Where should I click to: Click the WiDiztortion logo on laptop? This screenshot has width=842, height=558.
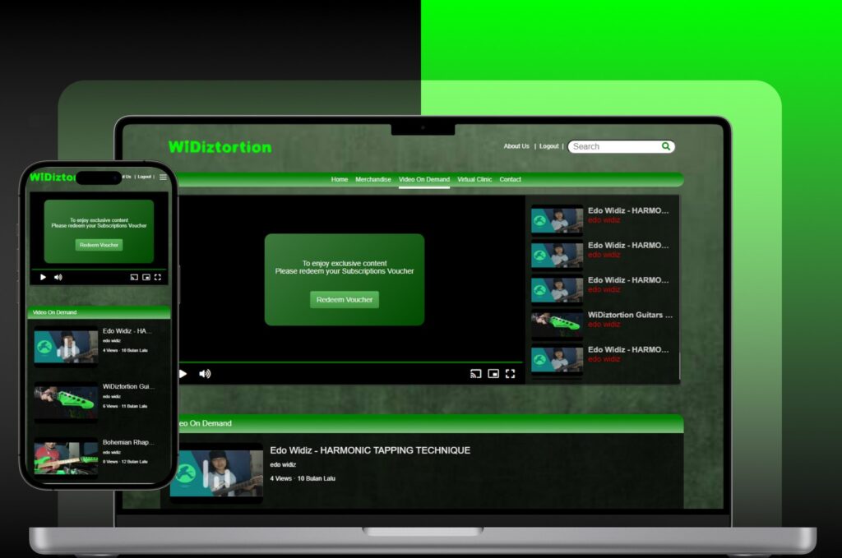pyautogui.click(x=220, y=146)
